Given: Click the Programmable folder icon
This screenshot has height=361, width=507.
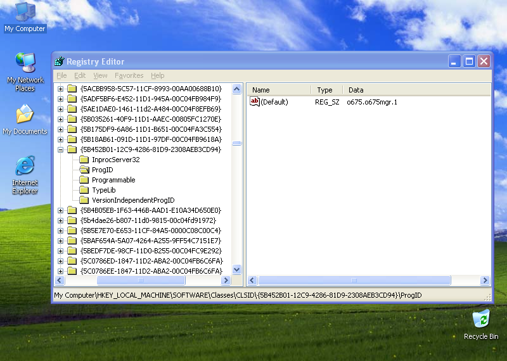Looking at the screenshot, I should pos(84,180).
